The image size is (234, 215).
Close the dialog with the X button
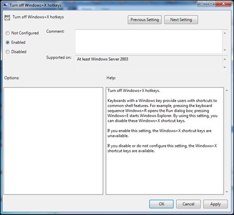click(224, 3)
